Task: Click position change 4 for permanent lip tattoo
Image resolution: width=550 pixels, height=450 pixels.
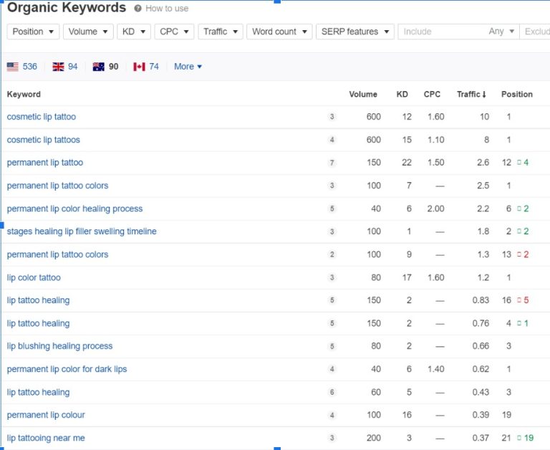Action: coord(523,163)
